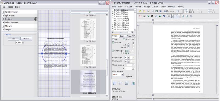The height and width of the screenshot is (101, 220).
Task: Expand the Spec. gaps R dropdown
Action: pos(133,69)
